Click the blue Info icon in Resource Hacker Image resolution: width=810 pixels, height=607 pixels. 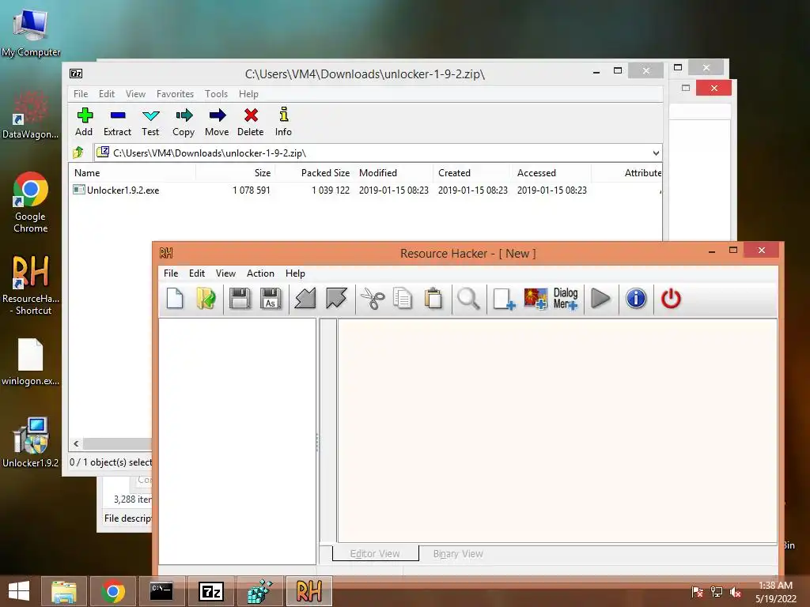[636, 299]
